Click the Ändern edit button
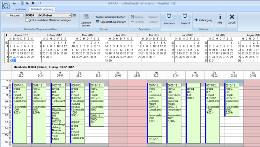The image size is (260, 147). pos(137,17)
